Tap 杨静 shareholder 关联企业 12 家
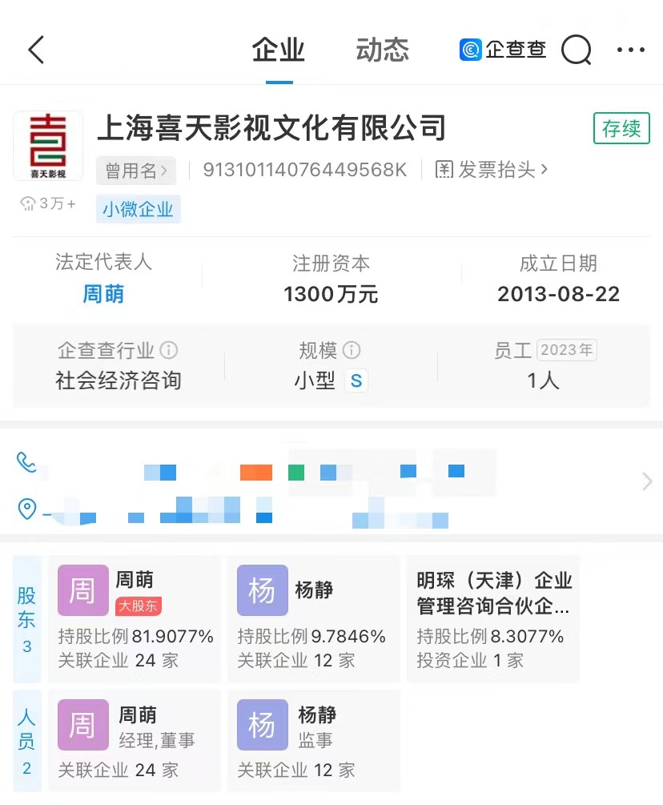This screenshot has width=663, height=805. (296, 661)
